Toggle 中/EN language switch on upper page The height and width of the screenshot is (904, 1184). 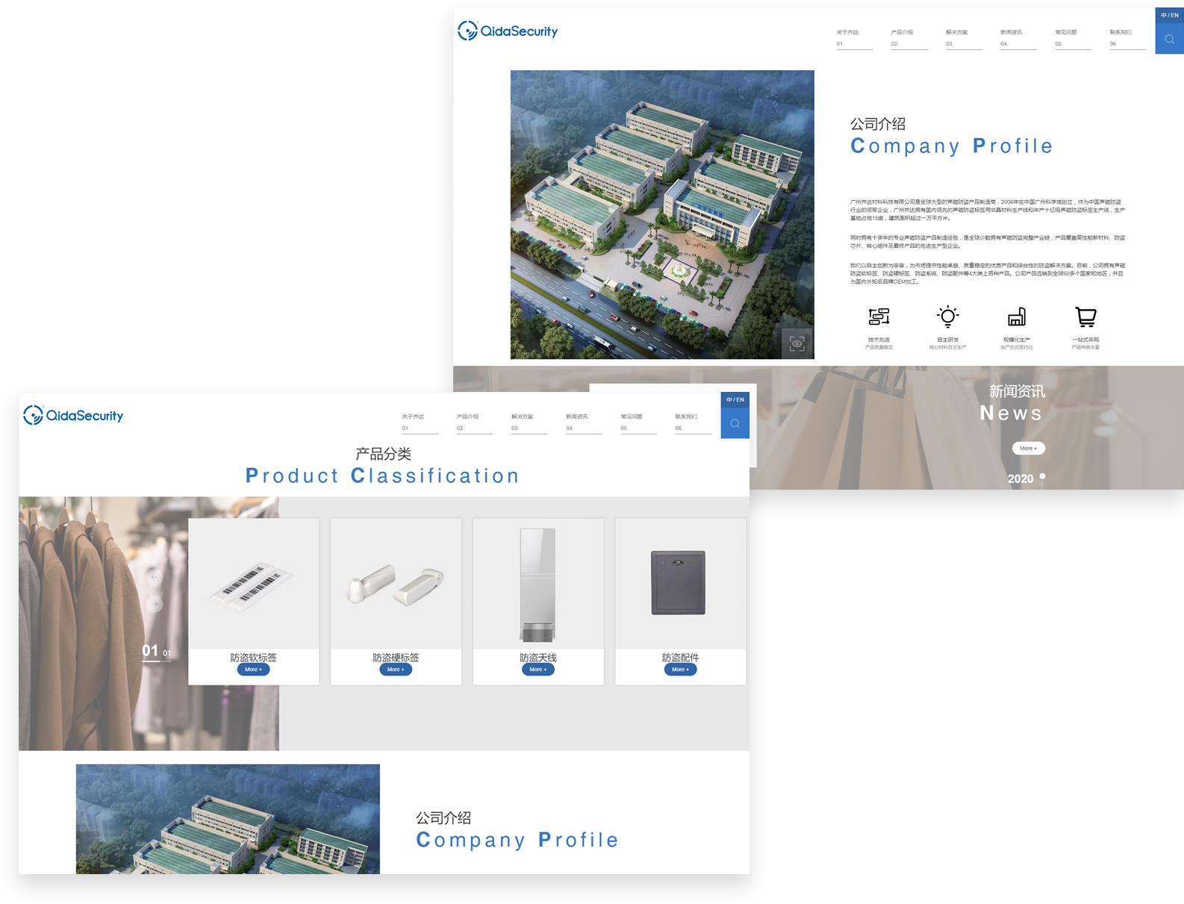click(1169, 16)
